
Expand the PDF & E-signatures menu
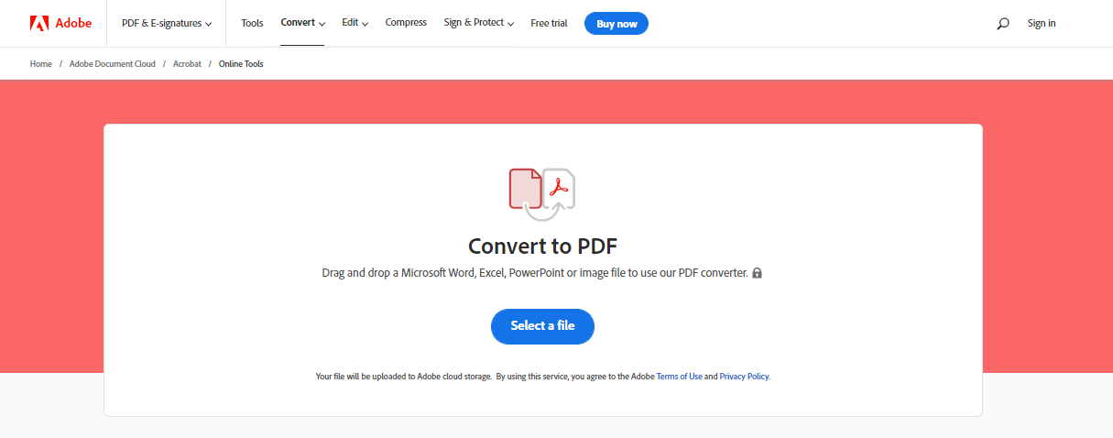167,24
